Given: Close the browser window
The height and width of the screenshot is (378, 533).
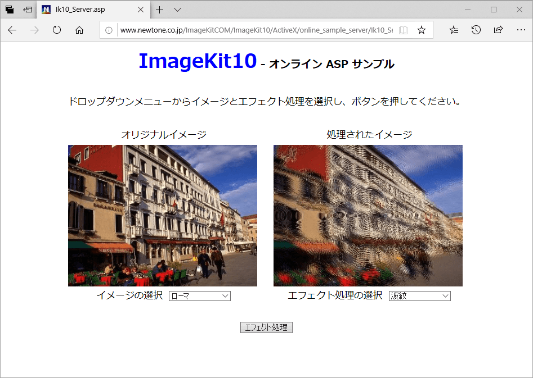Looking at the screenshot, I should click(x=519, y=10).
